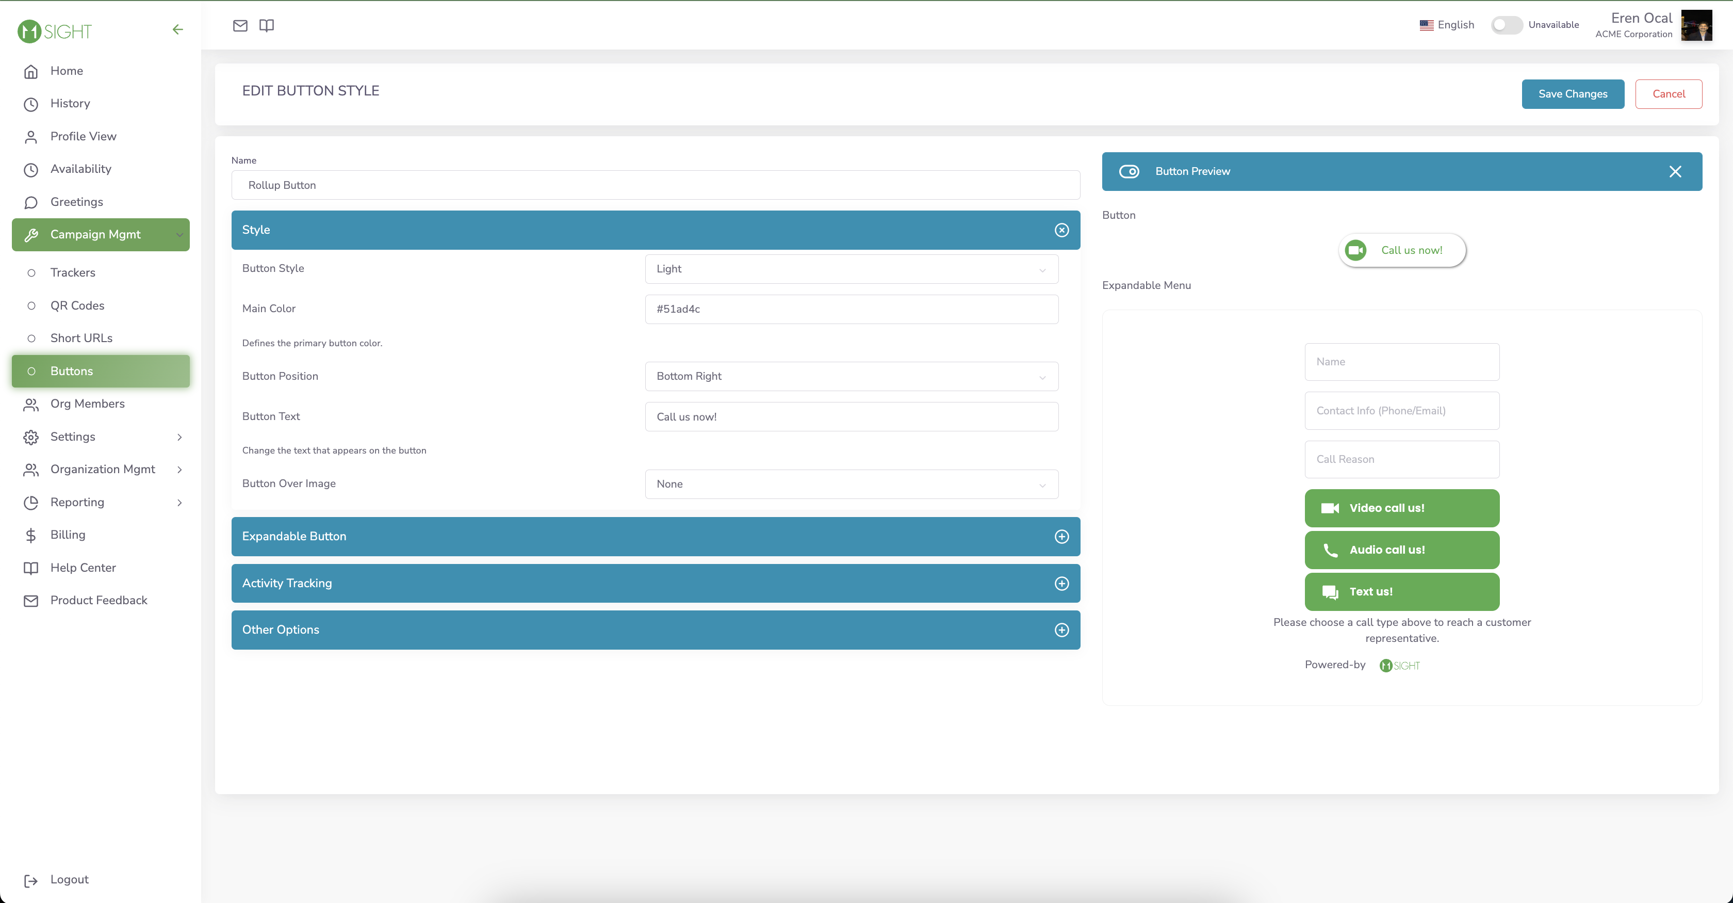Toggle the Unavailable availability switch
Image resolution: width=1733 pixels, height=903 pixels.
1506,25
